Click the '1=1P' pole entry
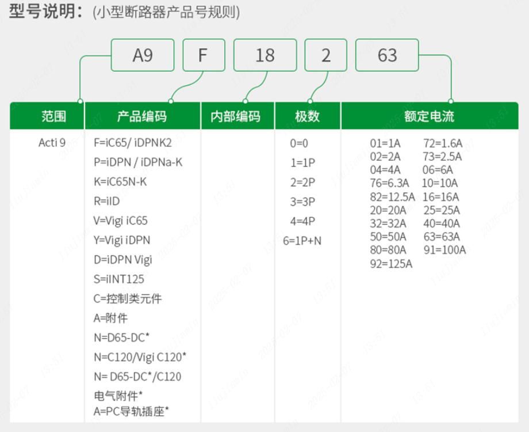 302,163
